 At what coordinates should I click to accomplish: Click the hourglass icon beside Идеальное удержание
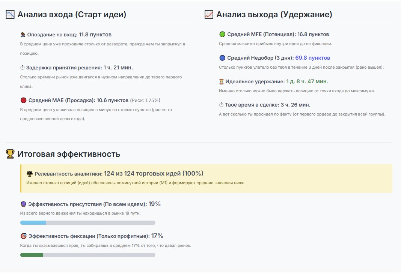pos(222,81)
